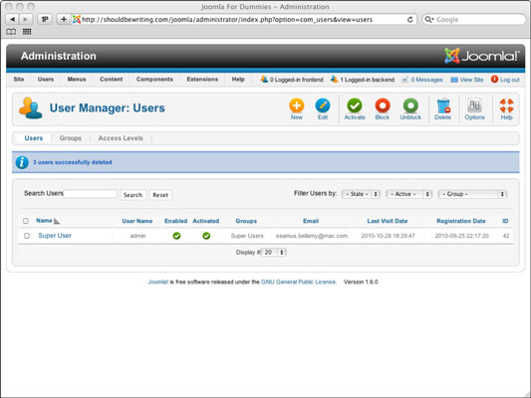
Task: Click the User Manager people icon
Action: click(31, 107)
